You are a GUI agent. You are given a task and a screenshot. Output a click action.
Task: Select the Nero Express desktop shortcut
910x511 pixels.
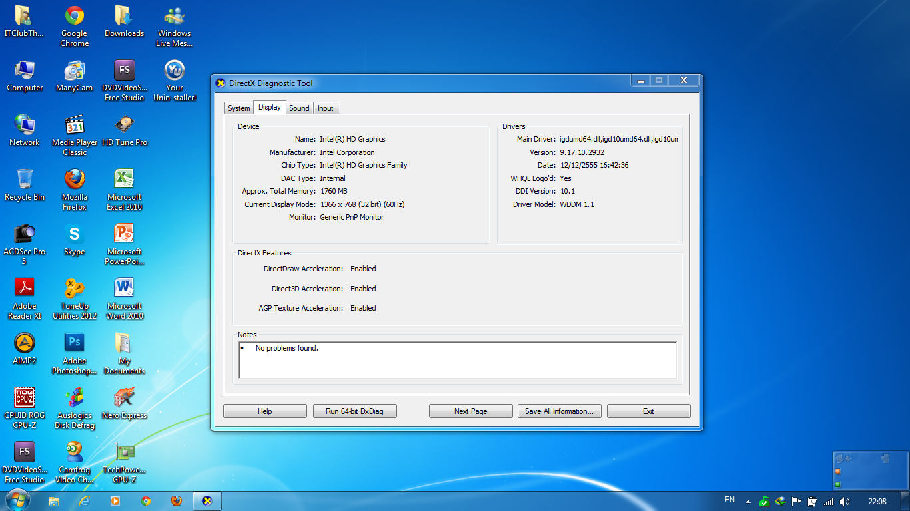coord(124,403)
